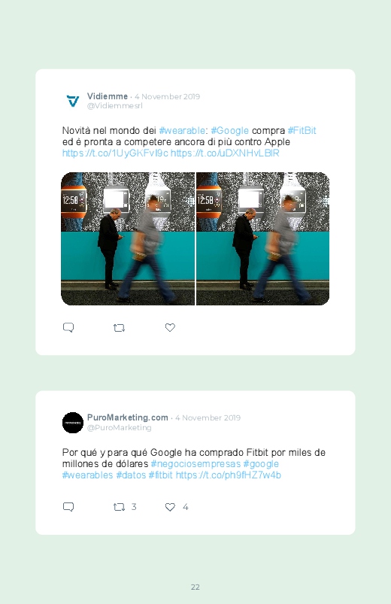Open the #Google hashtag in Vidiemme tweet
Viewport: 391px width, 604px height.
click(x=229, y=131)
